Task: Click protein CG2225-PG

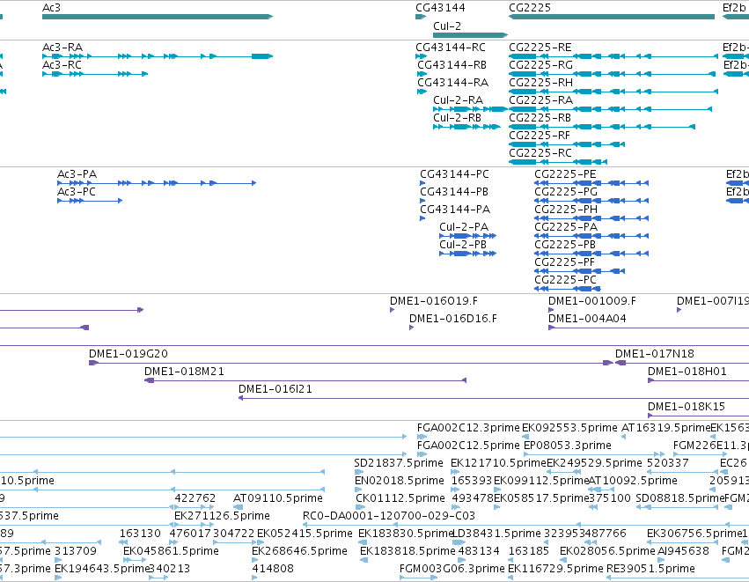Action: tap(566, 192)
